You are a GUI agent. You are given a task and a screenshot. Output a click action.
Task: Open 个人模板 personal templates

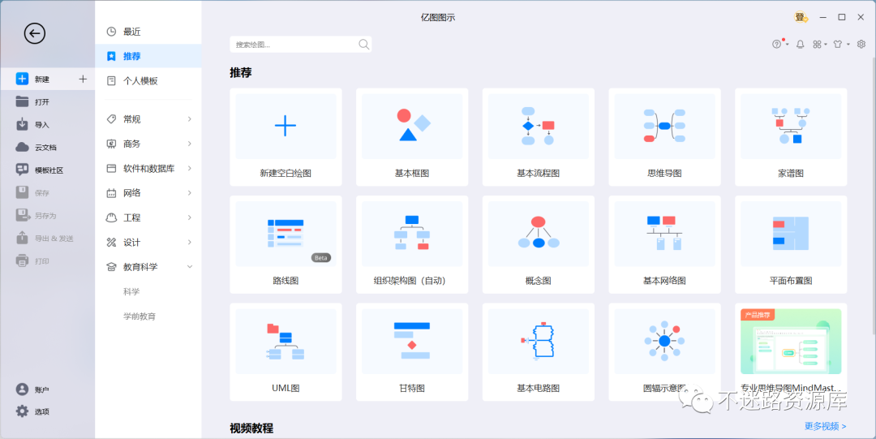pyautogui.click(x=148, y=80)
